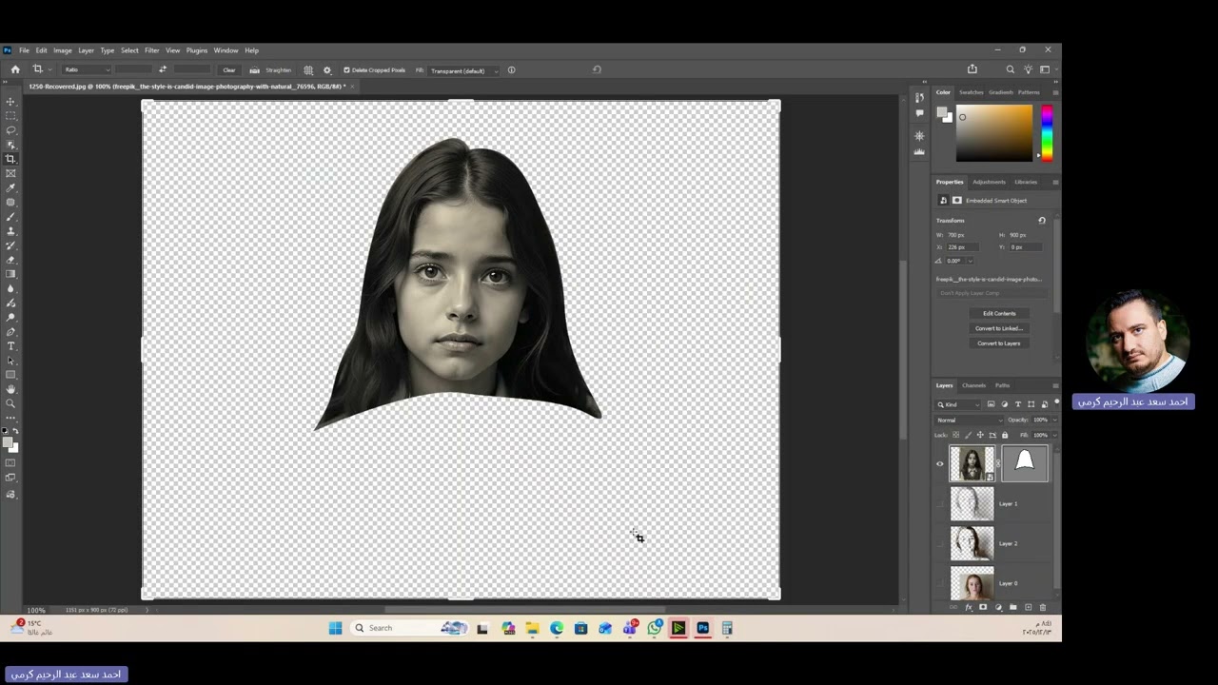Open the Normal blend mode dropdown

pos(969,420)
